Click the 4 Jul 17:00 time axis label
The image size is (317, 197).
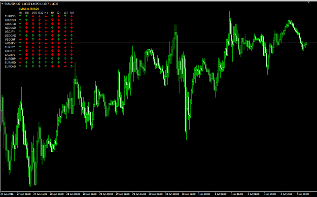tap(287, 194)
